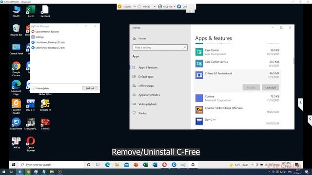Expand the upper UltraViewer side panel chevron
Screen dimensions: 312x175
(300, 103)
